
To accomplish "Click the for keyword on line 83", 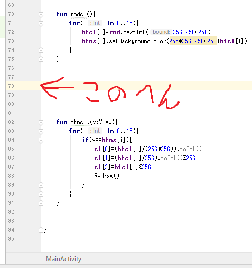I will click(x=74, y=131).
